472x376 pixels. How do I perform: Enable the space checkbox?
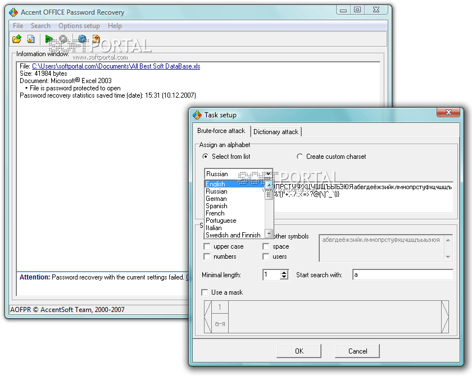tap(266, 246)
